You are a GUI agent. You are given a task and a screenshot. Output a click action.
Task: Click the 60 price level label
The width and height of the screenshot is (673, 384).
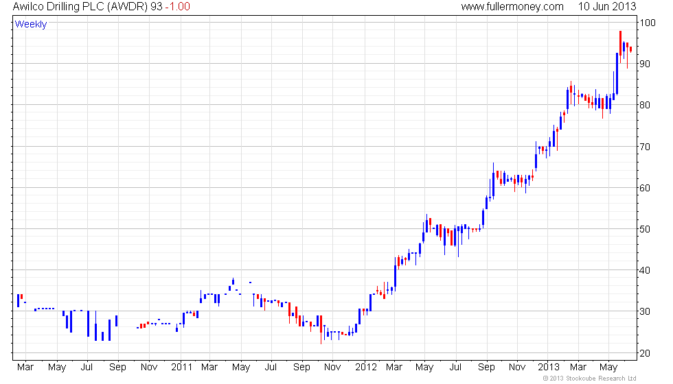(x=645, y=188)
